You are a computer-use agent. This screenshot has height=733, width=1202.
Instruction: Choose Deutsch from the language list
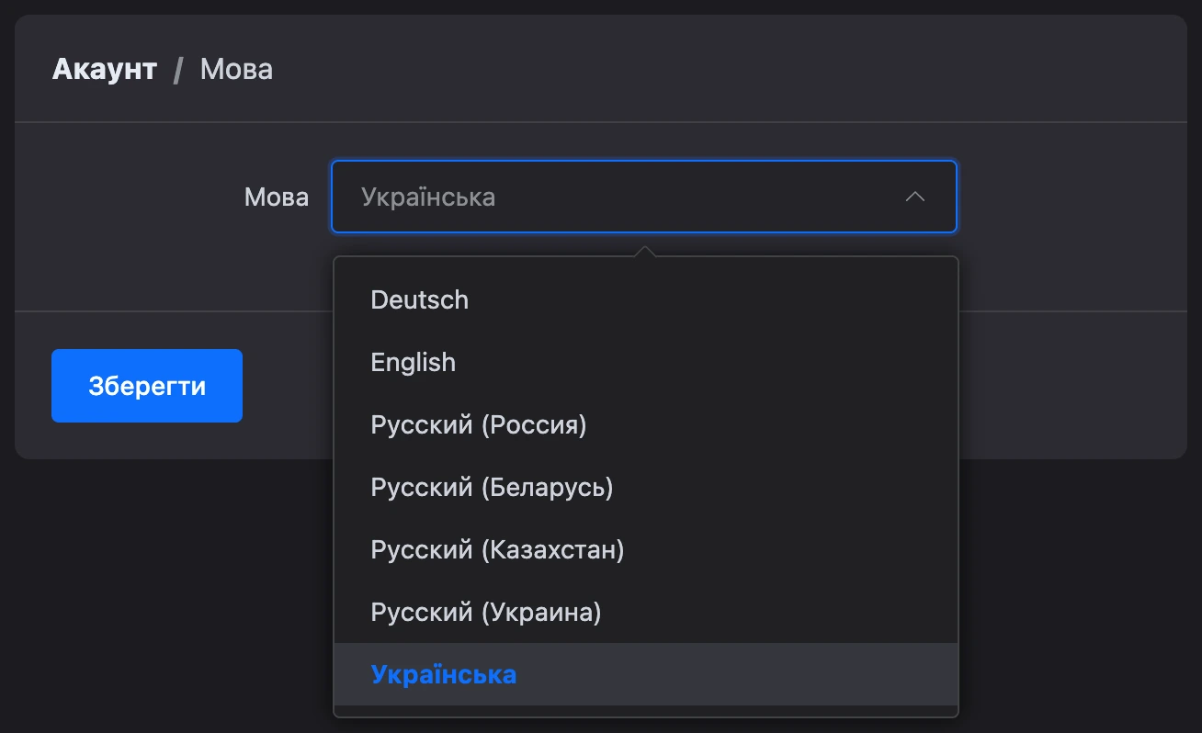[646, 299]
